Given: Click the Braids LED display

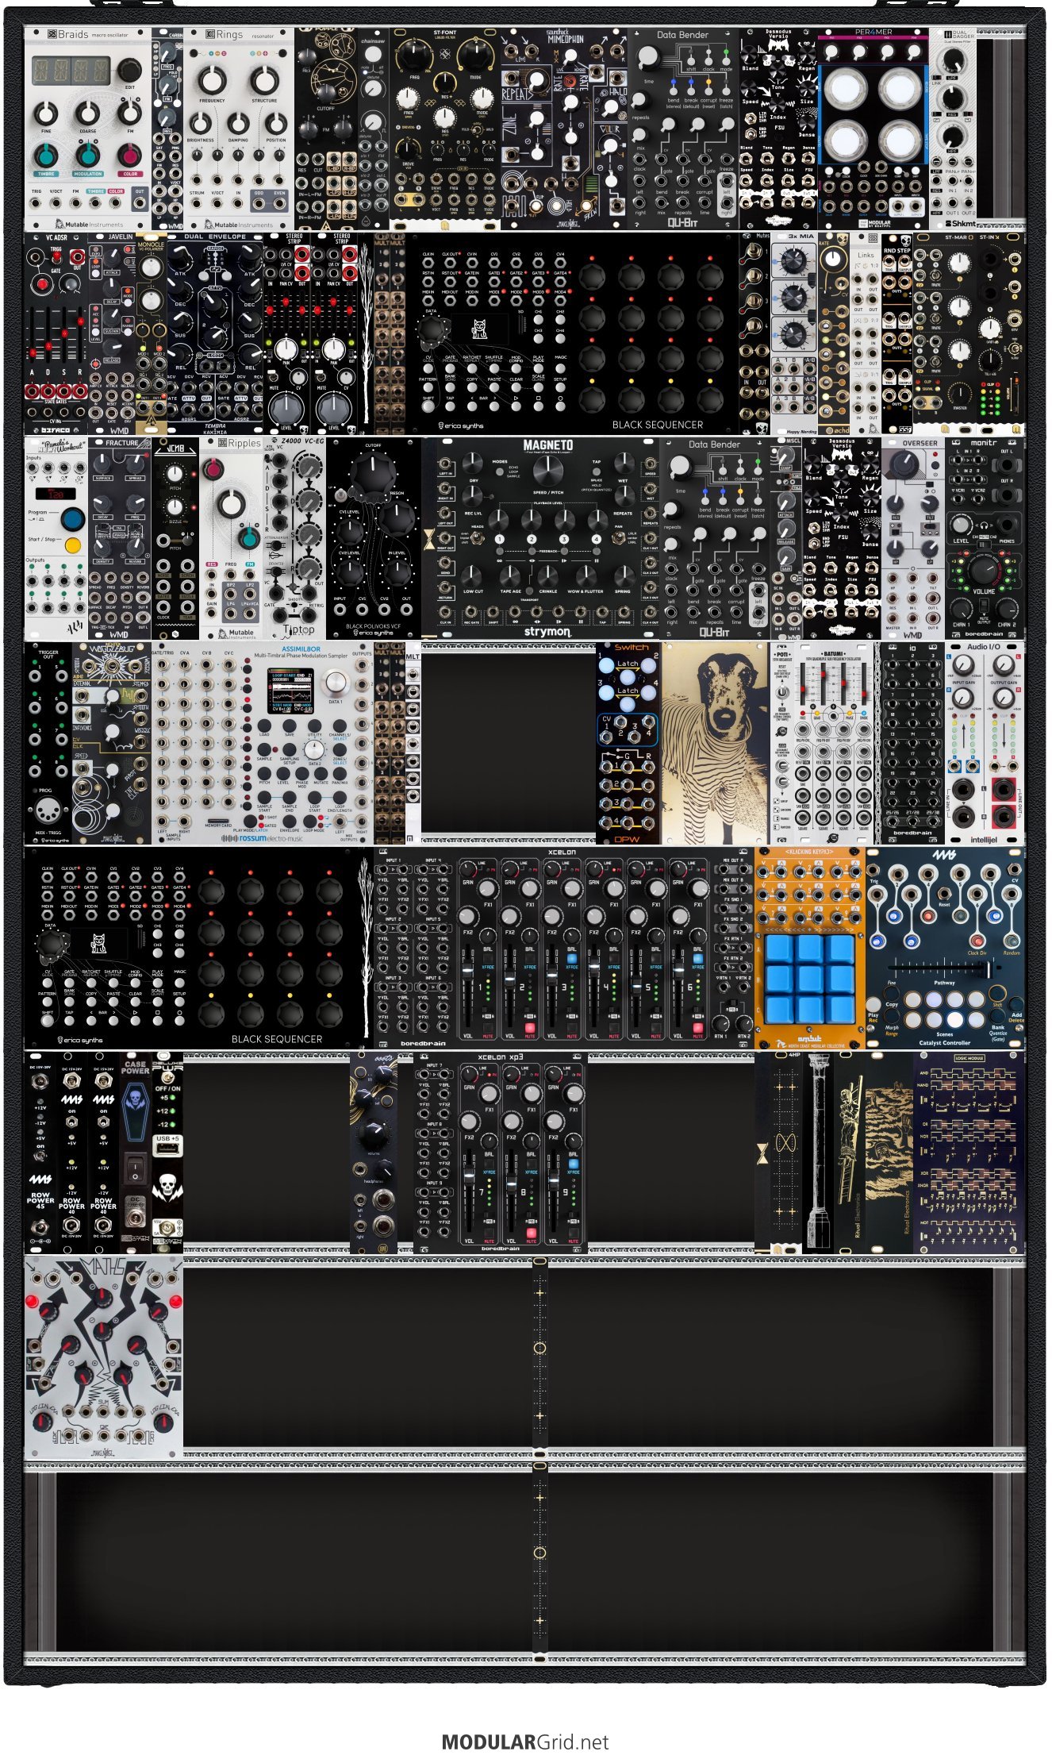Looking at the screenshot, I should tap(71, 71).
